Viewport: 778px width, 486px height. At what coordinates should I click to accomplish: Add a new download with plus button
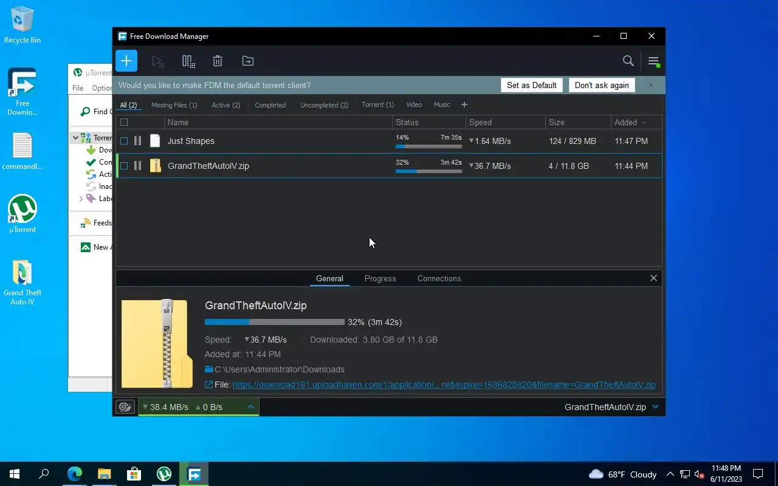click(126, 61)
